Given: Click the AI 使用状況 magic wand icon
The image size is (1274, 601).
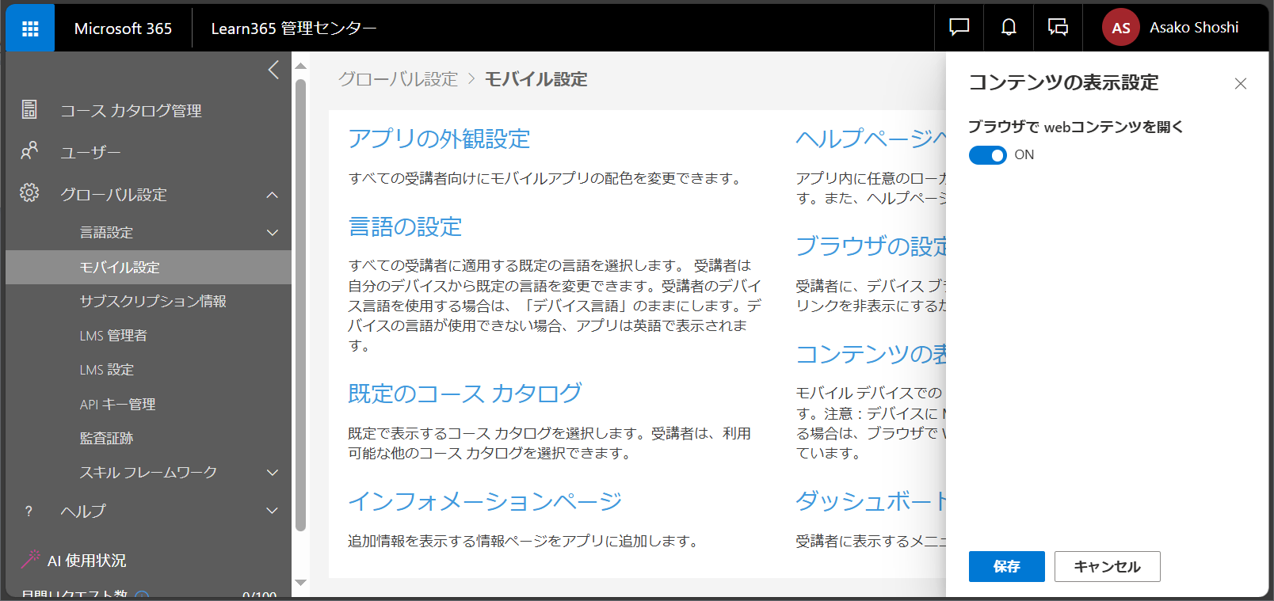Looking at the screenshot, I should pyautogui.click(x=30, y=559).
